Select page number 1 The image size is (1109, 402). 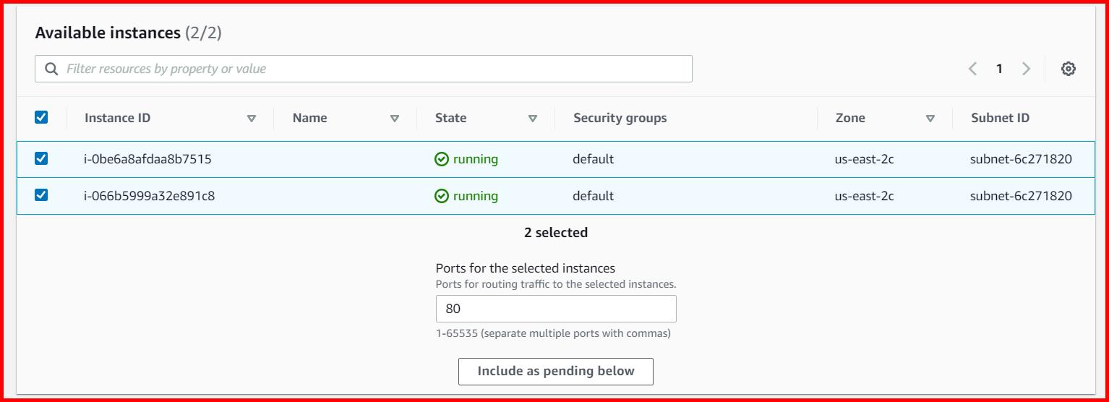tap(999, 69)
